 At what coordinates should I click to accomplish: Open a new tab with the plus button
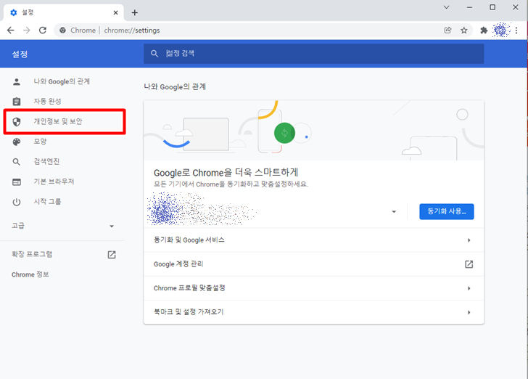(x=135, y=13)
